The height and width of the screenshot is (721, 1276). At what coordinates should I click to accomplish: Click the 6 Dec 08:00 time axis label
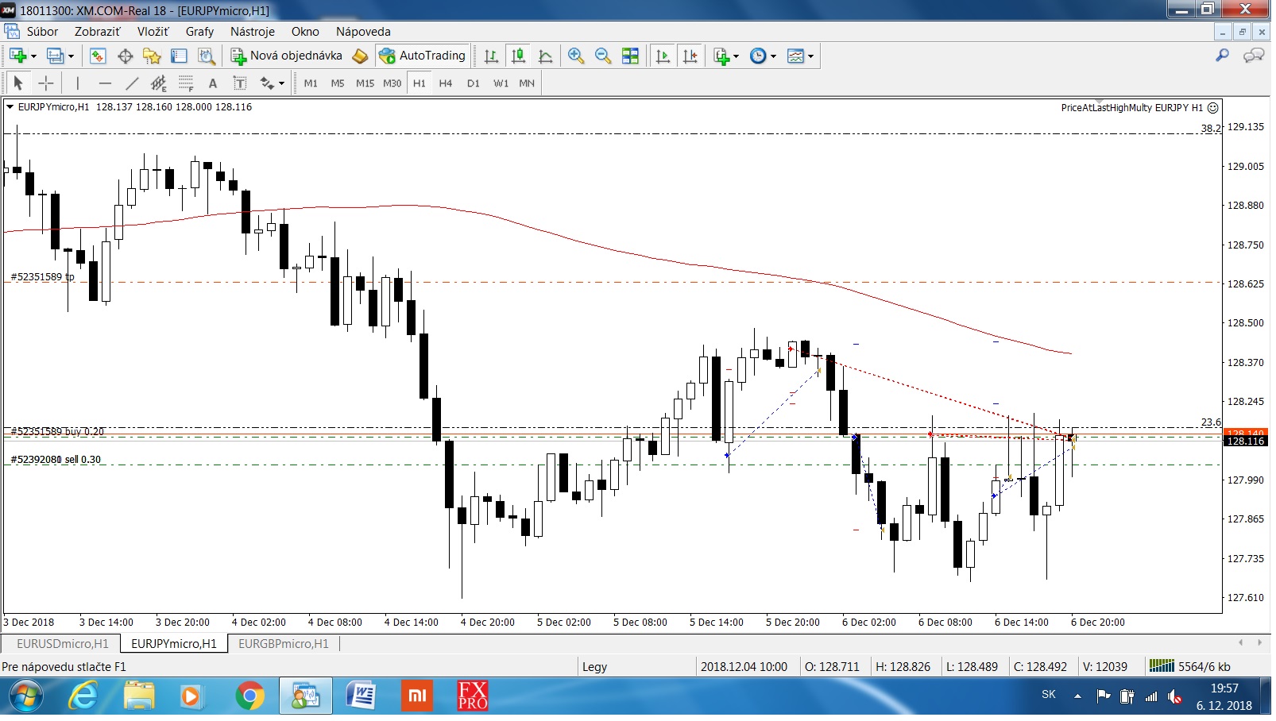tap(945, 623)
